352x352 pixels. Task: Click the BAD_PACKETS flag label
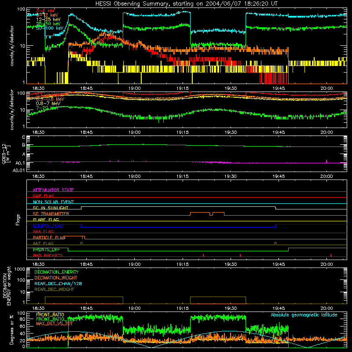click(48, 255)
